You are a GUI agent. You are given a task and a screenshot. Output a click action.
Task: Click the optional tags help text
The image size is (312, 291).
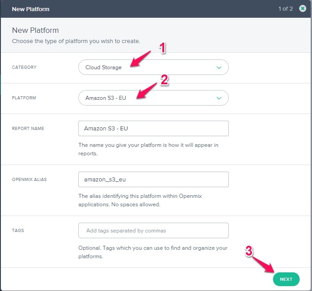point(153,252)
